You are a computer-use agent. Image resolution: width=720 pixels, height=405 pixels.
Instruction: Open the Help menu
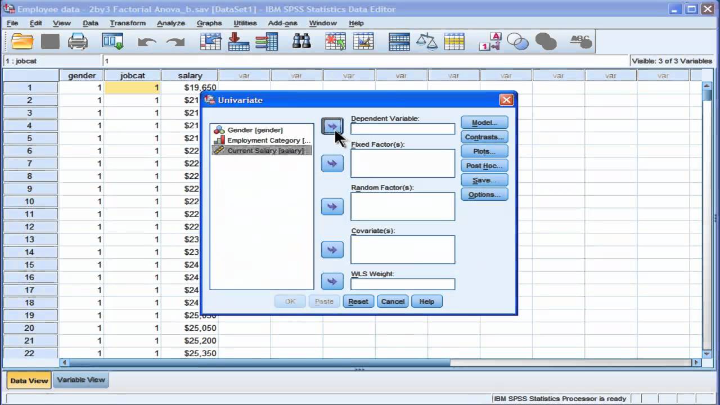[356, 23]
